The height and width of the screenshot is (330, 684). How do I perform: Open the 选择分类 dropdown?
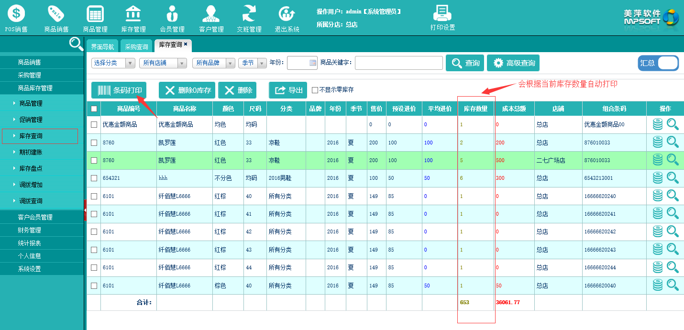pyautogui.click(x=113, y=63)
